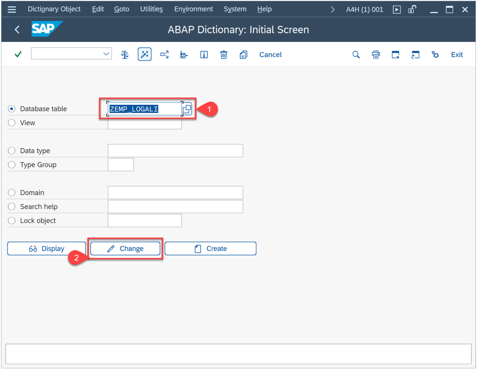Open the command field dropdown

[x=106, y=54]
